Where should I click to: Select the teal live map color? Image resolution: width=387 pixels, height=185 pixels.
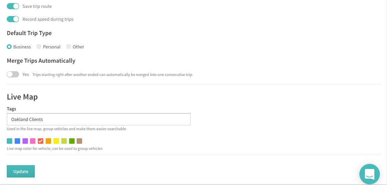click(x=10, y=141)
